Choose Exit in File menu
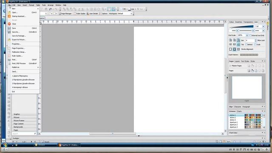 coord(13,92)
